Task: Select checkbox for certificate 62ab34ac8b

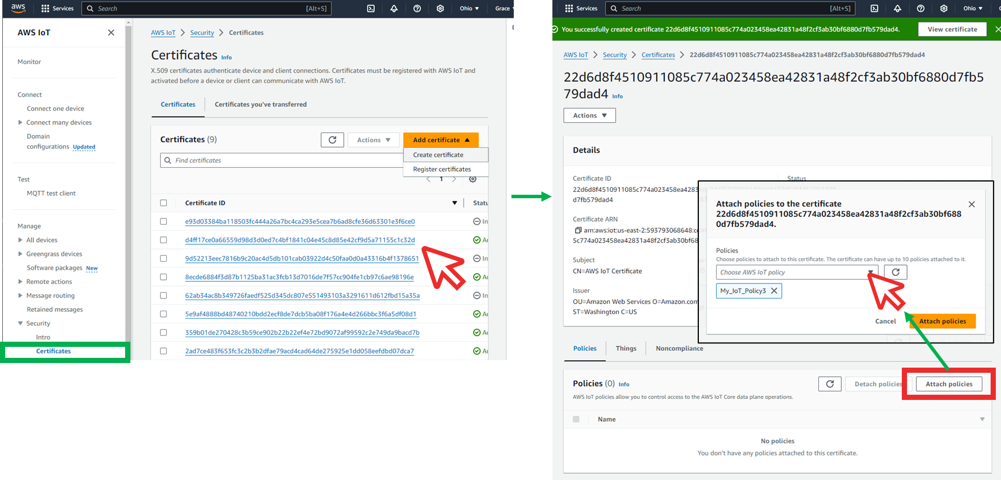Action: pyautogui.click(x=163, y=295)
